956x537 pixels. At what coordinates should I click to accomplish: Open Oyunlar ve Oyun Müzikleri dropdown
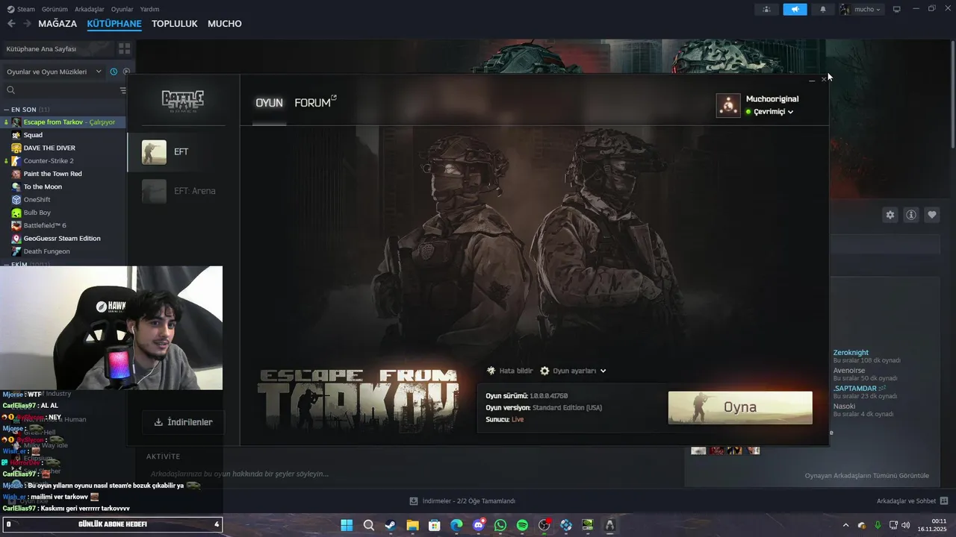(53, 72)
